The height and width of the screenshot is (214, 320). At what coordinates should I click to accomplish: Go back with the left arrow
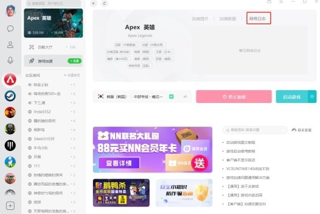pos(94,3)
